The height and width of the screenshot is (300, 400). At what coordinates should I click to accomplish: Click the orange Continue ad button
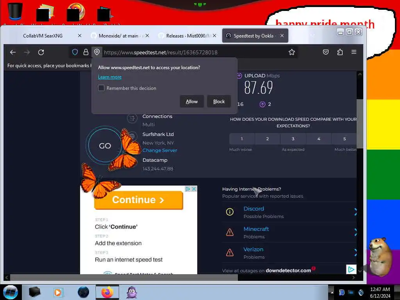pyautogui.click(x=139, y=200)
